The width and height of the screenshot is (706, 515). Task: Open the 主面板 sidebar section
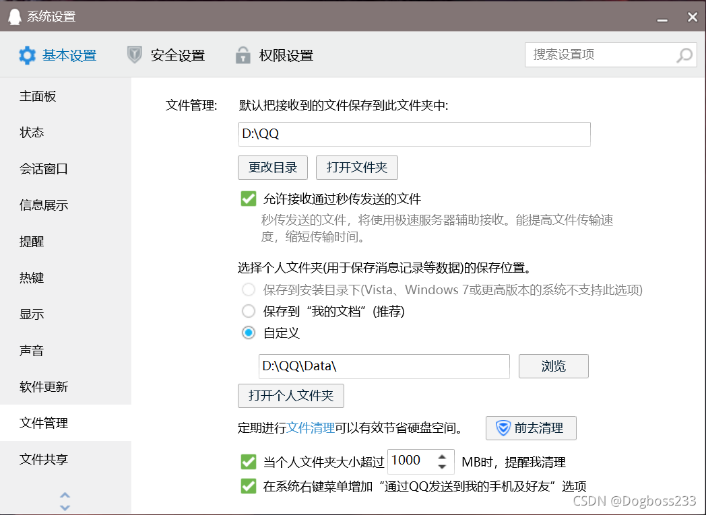pyautogui.click(x=66, y=96)
